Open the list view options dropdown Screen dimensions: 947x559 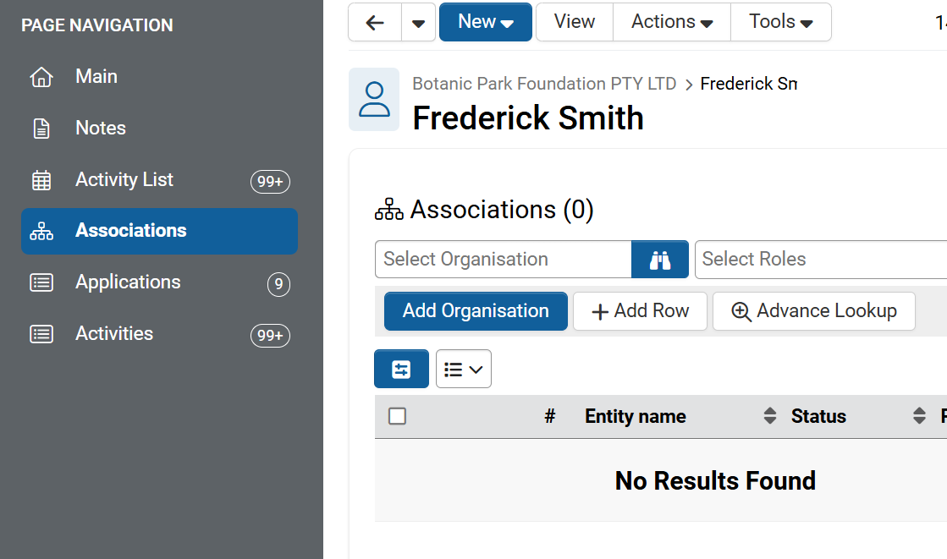(464, 370)
